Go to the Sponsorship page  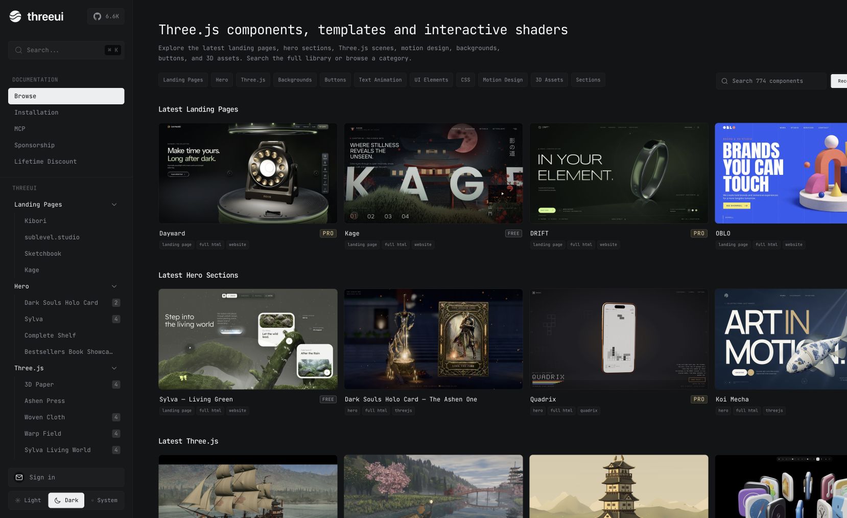coord(66,145)
